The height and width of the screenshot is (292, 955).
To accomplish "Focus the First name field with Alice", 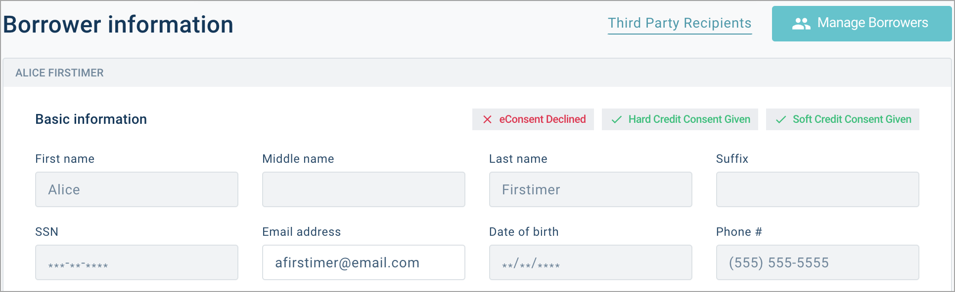I will (x=136, y=189).
